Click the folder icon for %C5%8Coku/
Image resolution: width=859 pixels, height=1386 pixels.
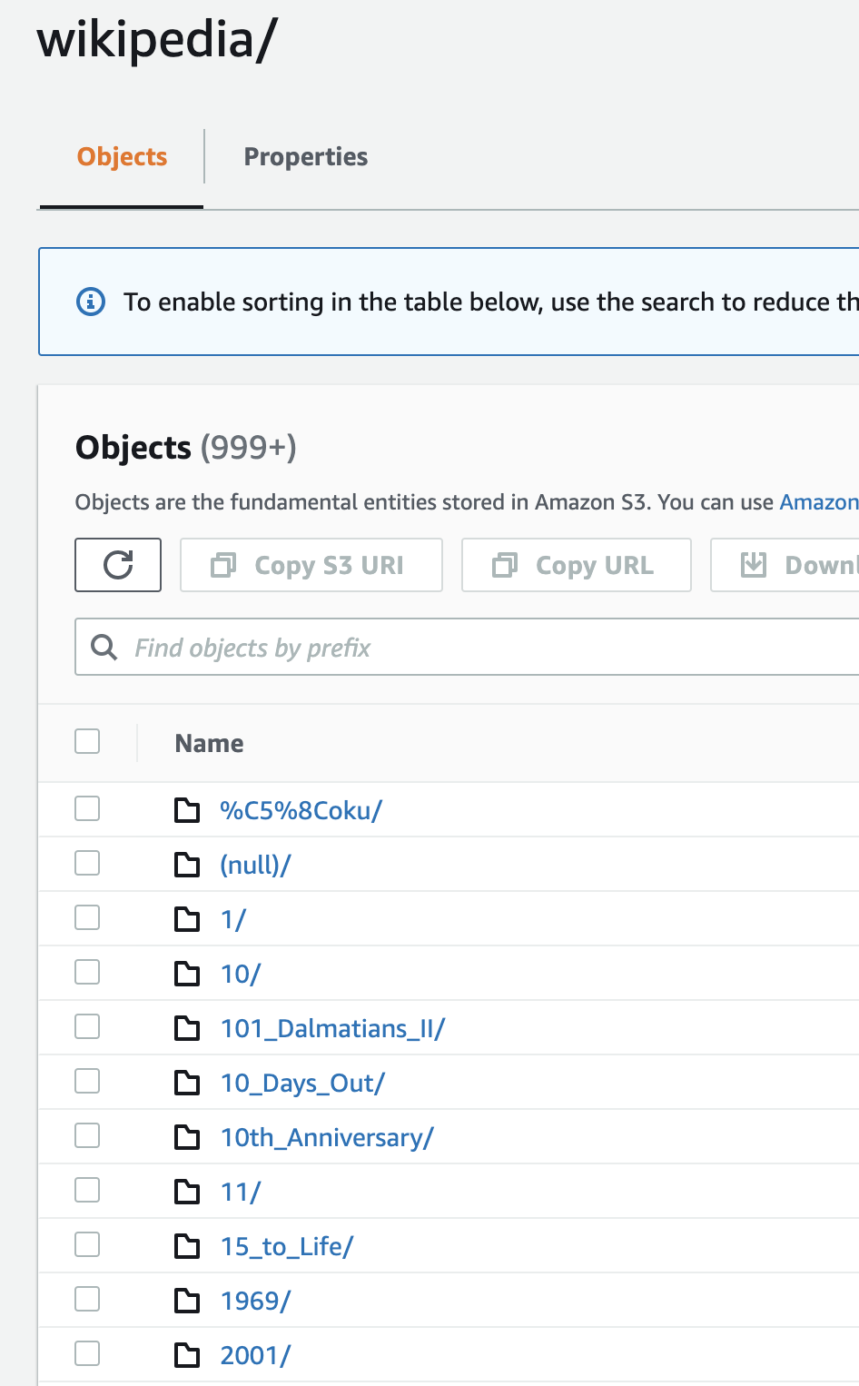point(187,810)
